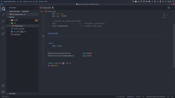Click the 'call EnableA20' instruction
This screenshot has height=98, width=175.
pyautogui.click(x=60, y=26)
